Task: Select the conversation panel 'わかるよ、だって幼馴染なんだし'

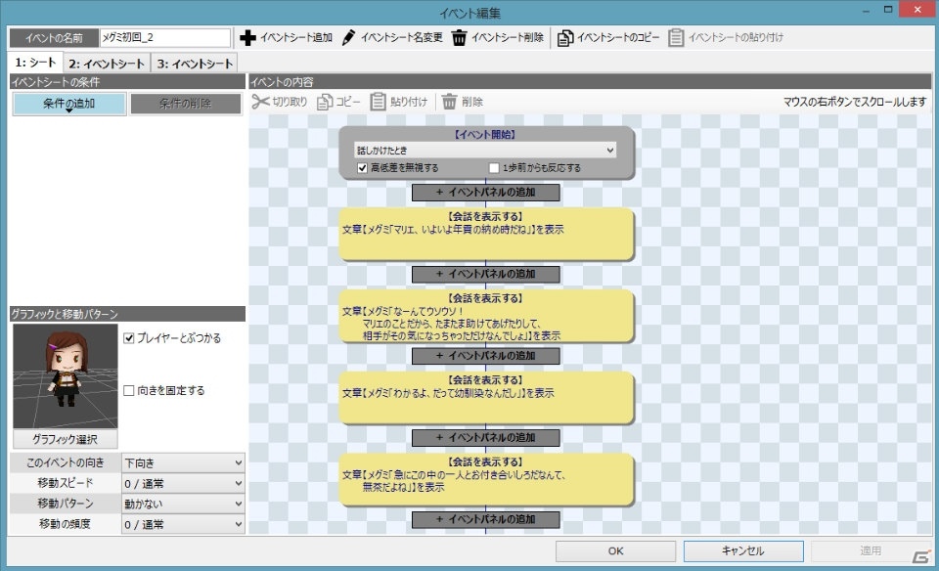Action: click(486, 397)
